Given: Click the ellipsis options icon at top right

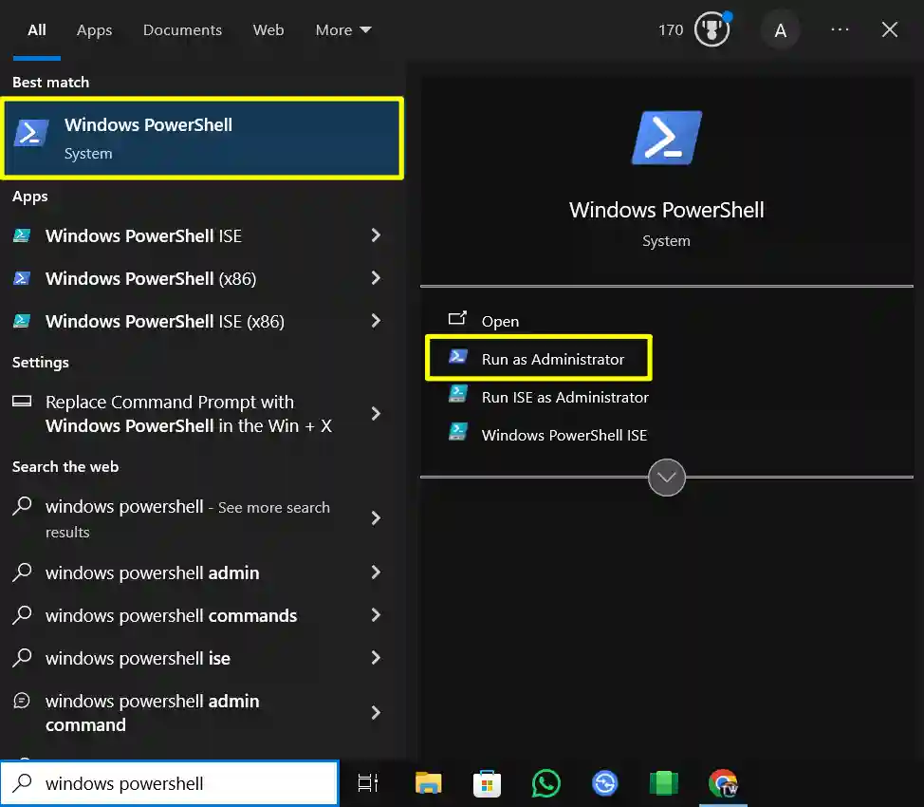Looking at the screenshot, I should [x=840, y=29].
